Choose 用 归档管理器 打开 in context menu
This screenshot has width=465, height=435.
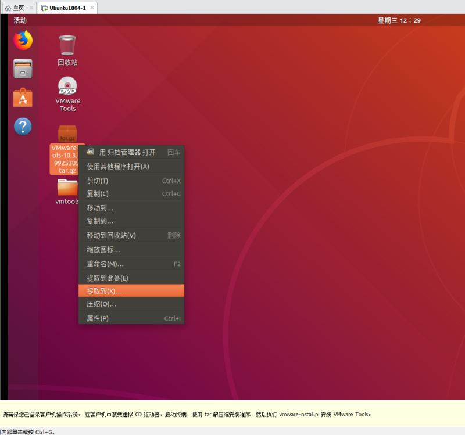[131, 152]
